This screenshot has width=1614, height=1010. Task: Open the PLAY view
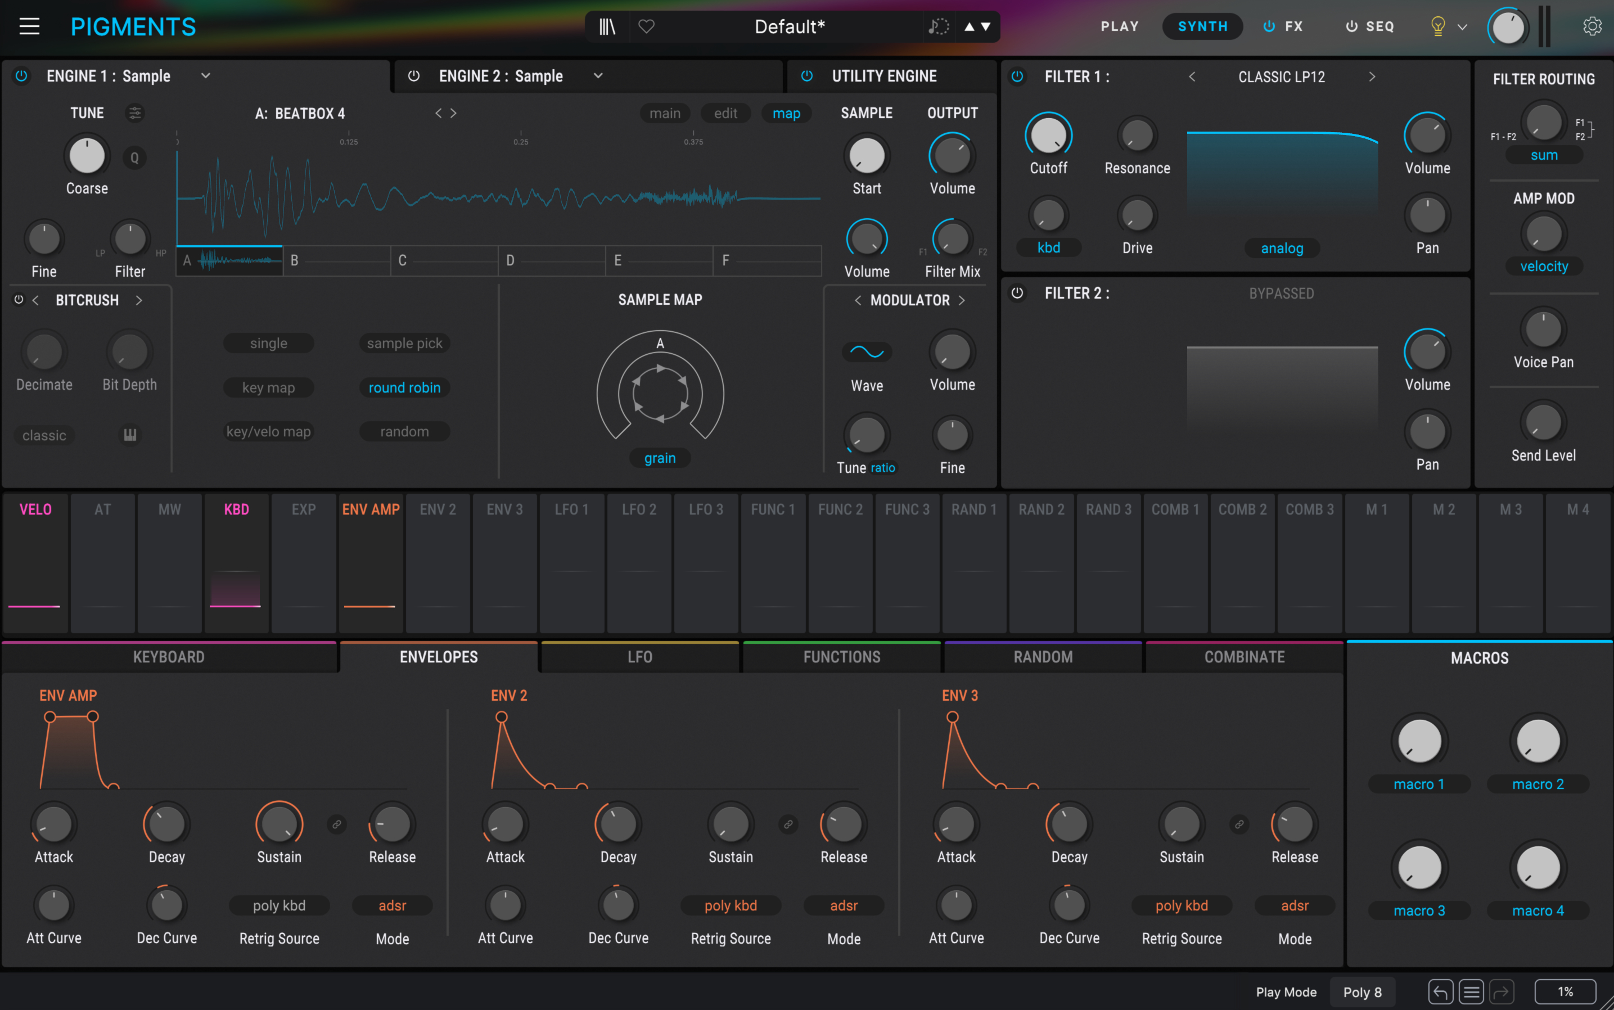point(1120,27)
